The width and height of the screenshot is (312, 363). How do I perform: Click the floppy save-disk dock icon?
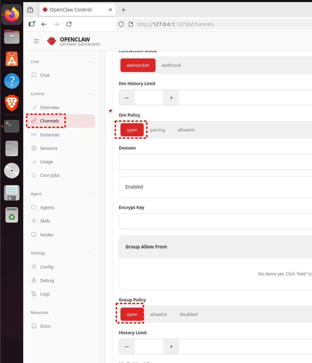click(x=12, y=193)
